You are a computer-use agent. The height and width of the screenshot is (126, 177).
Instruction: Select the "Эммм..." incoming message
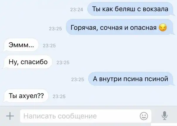21,45
